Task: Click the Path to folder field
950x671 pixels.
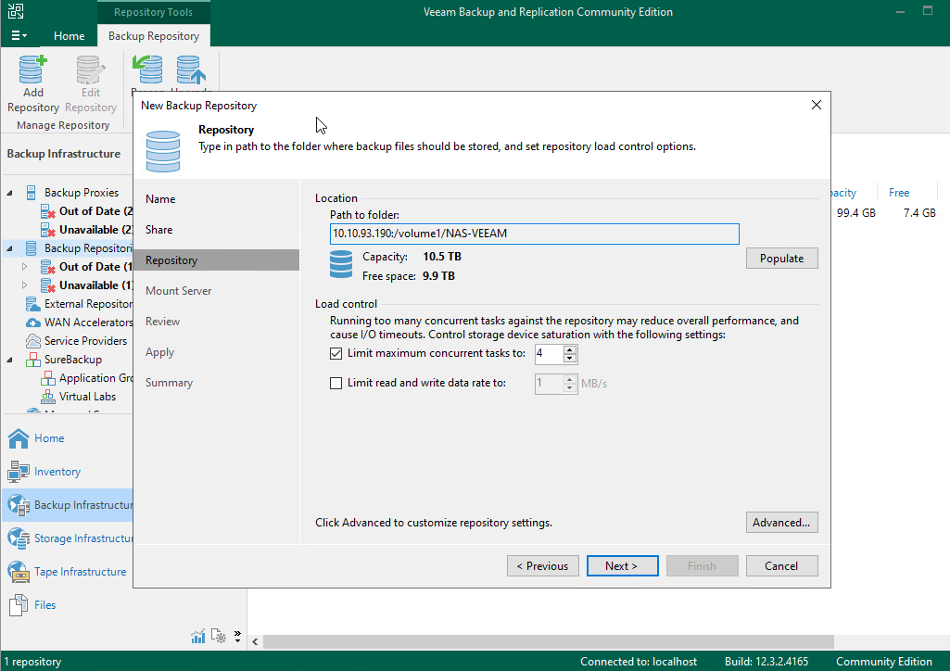Action: 534,234
